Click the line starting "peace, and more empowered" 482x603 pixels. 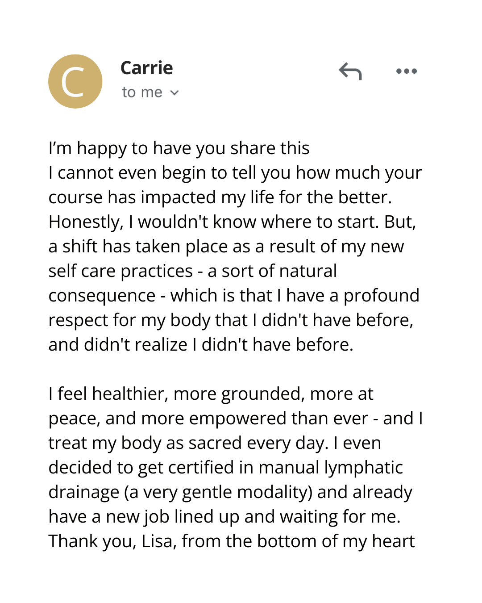236,419
